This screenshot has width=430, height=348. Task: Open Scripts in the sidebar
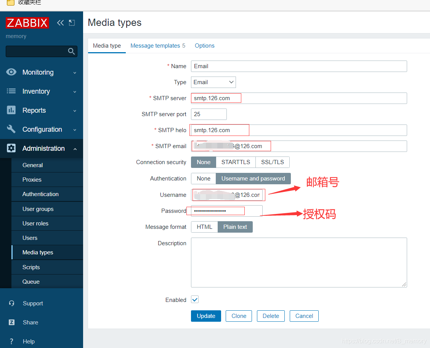pos(47,267)
